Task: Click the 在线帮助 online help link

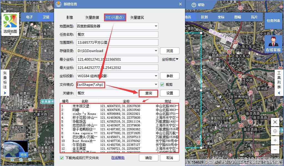Action: click(118, 158)
